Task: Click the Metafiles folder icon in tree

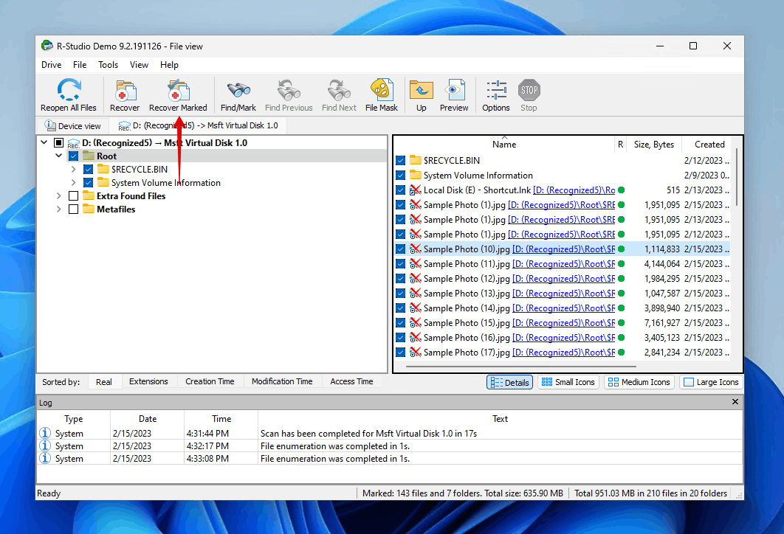Action: pos(89,209)
